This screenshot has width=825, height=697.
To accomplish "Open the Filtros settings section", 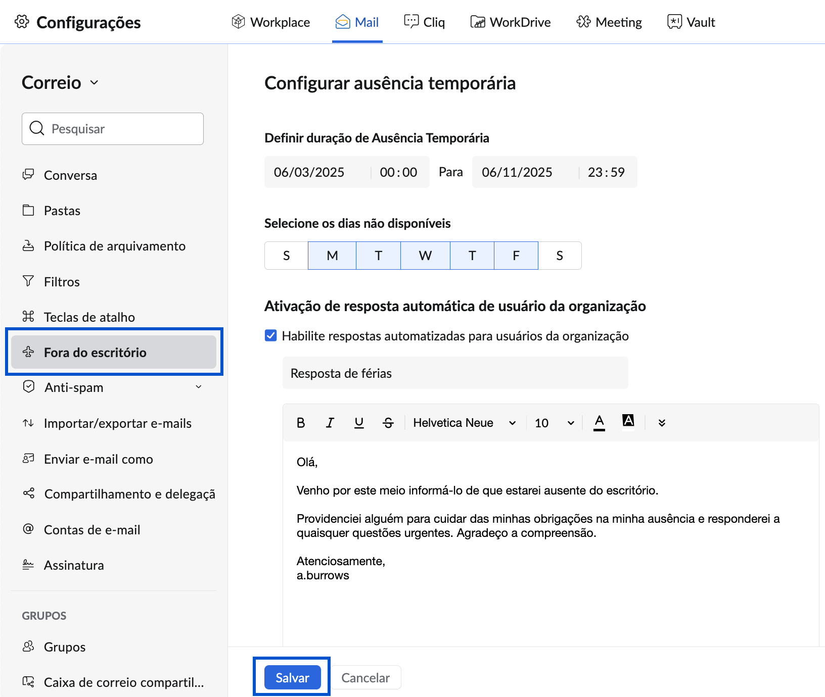I will coord(62,282).
